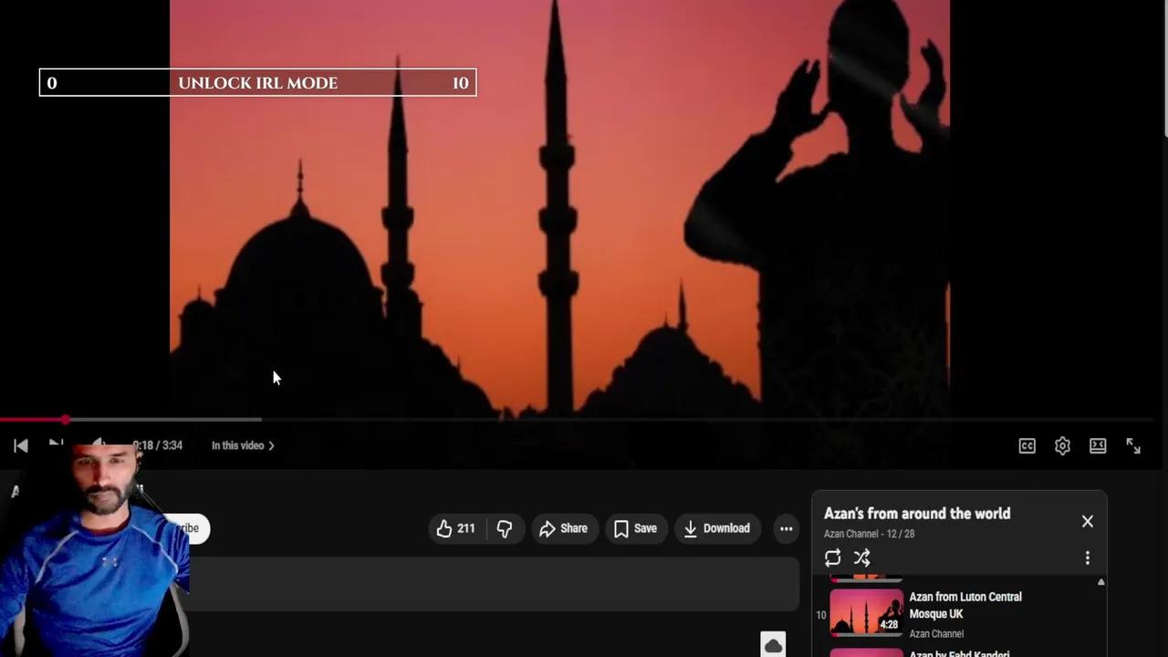Viewport: 1168px width, 657px height.
Task: Mute the video volume
Action: coord(98,445)
